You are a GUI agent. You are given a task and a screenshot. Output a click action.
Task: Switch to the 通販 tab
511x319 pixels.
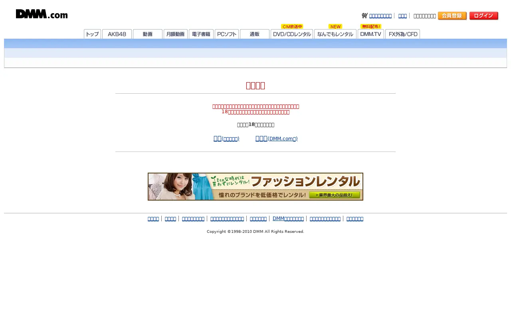click(255, 34)
